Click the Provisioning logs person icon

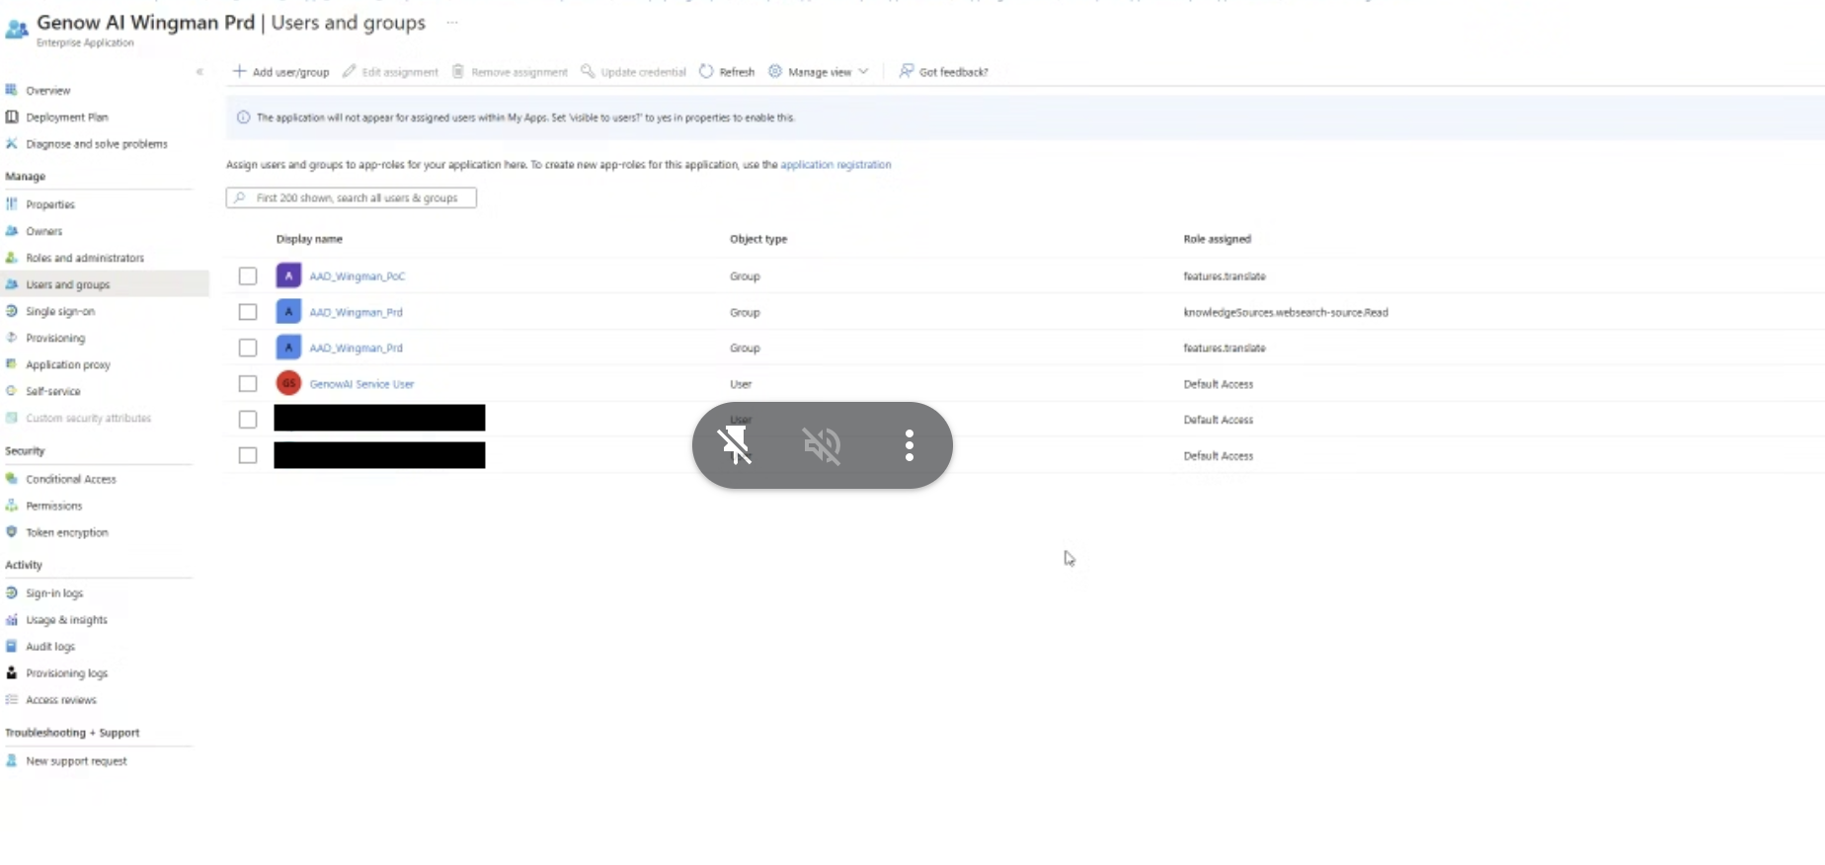[x=12, y=673]
